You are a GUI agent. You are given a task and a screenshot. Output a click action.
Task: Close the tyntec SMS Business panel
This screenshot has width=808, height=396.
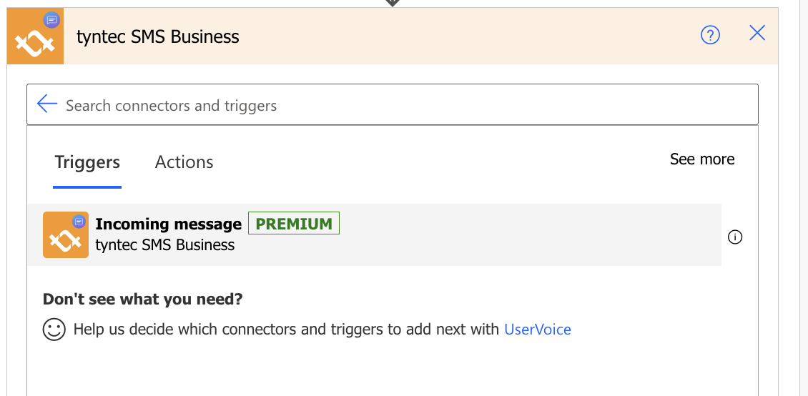coord(757,34)
